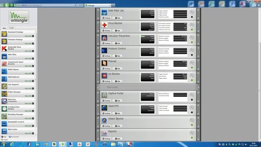Open Settings for Web Filter Lite
261x147 pixels.
point(106,18)
